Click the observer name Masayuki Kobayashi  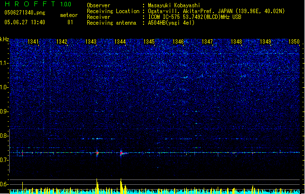pyautogui.click(x=174, y=5)
